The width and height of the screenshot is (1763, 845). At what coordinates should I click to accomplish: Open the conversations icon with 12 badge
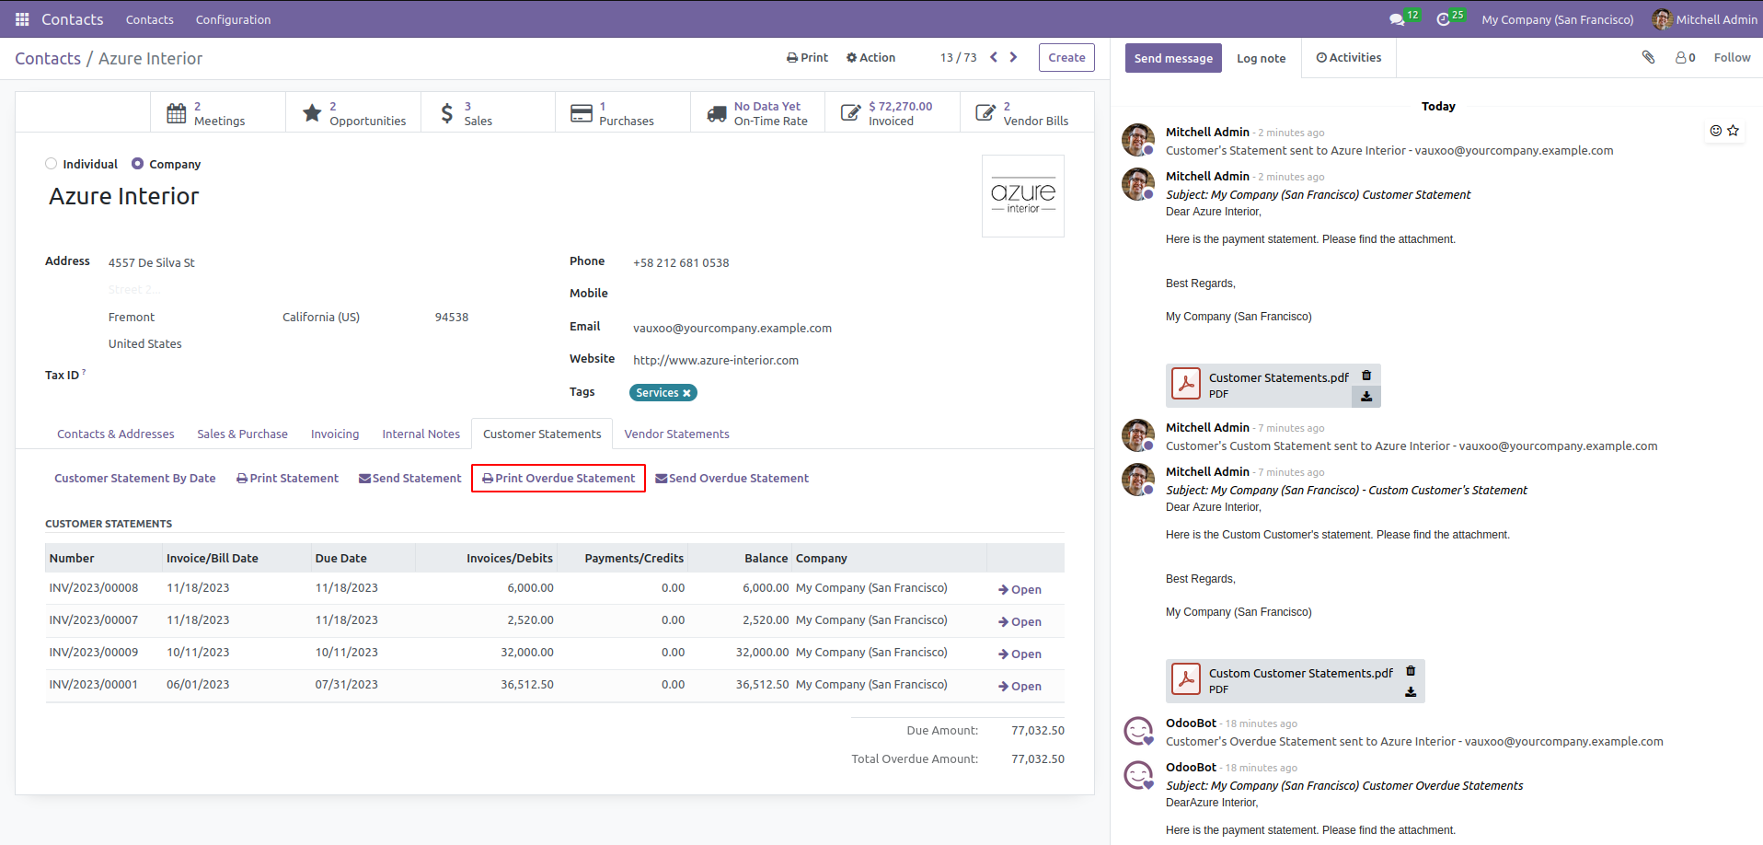(x=1403, y=18)
